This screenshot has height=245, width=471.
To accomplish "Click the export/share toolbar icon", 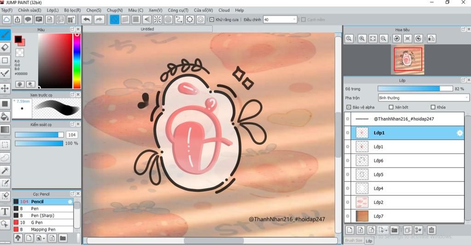I will pyautogui.click(x=17, y=20).
